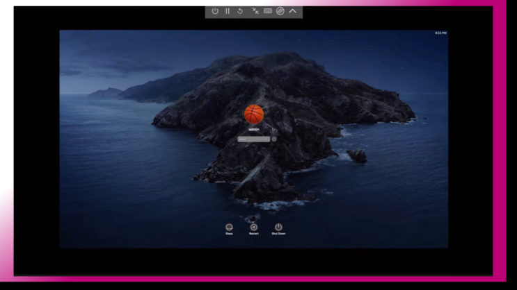Click the circular reset arrow in the toolbar
Image resolution: width=517 pixels, height=290 pixels.
coord(240,11)
